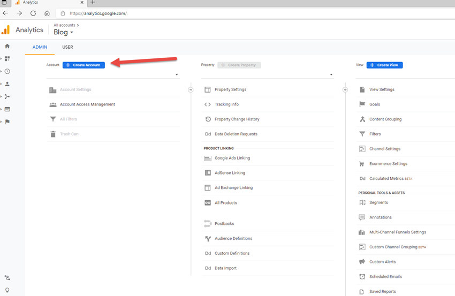455x296 pixels.
Task: Open Postbacks link
Action: coord(224,224)
